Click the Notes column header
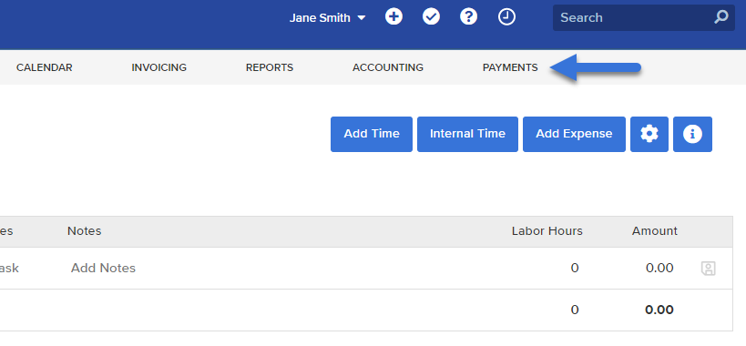This screenshot has width=746, height=346. tap(84, 231)
